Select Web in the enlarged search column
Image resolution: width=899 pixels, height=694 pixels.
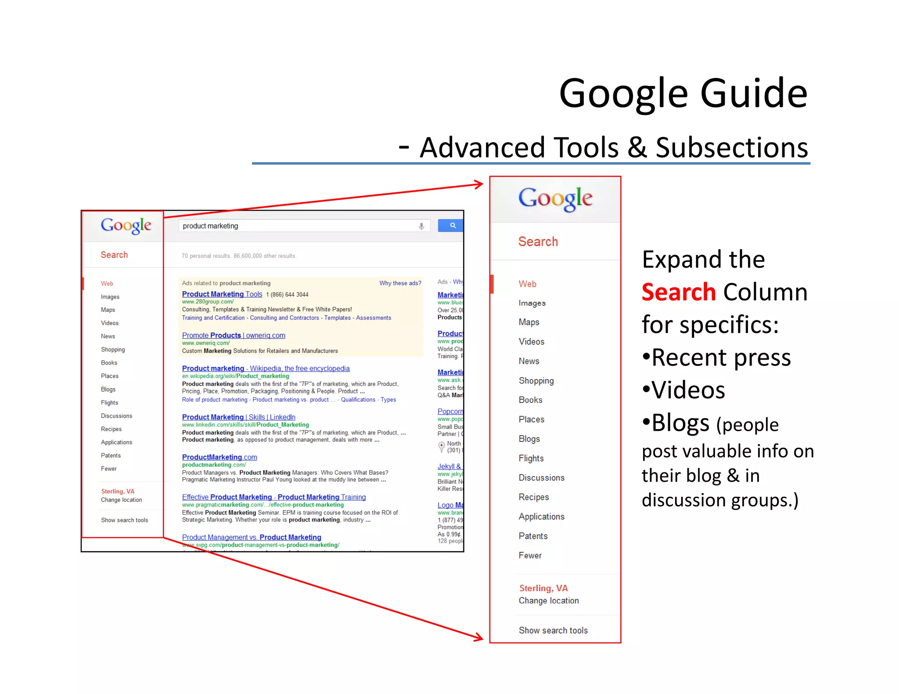click(x=528, y=284)
